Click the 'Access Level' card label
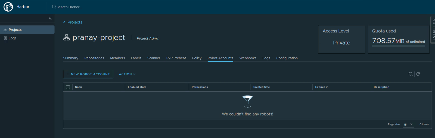The image size is (435, 138). [336, 31]
